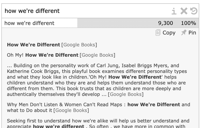Click the 100% percentage value
This screenshot has width=202, height=128.
point(188,23)
